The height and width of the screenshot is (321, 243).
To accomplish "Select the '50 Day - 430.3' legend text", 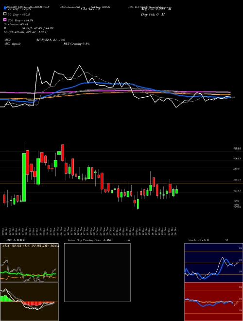I will click(x=18, y=15).
